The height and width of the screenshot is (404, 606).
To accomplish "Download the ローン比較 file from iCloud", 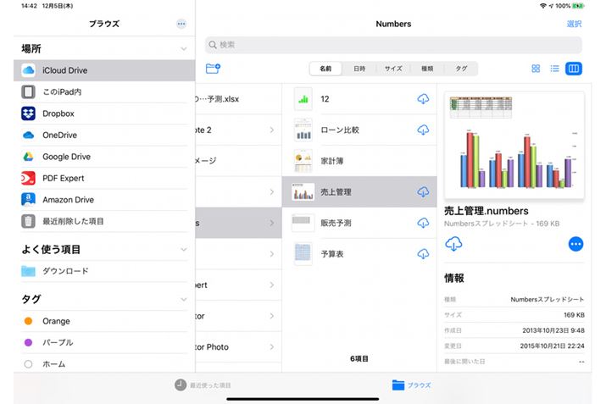I will click(x=423, y=130).
